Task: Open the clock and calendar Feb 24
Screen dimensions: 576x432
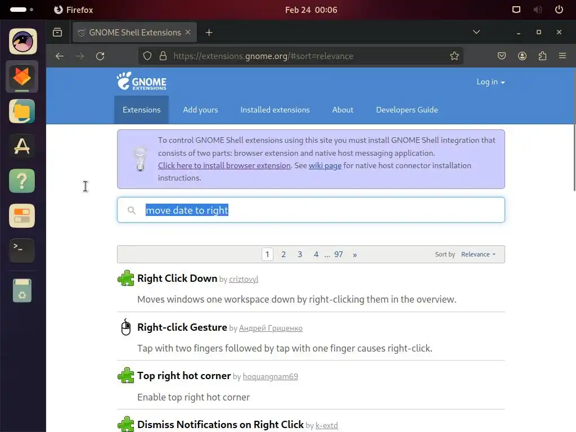Action: (310, 10)
